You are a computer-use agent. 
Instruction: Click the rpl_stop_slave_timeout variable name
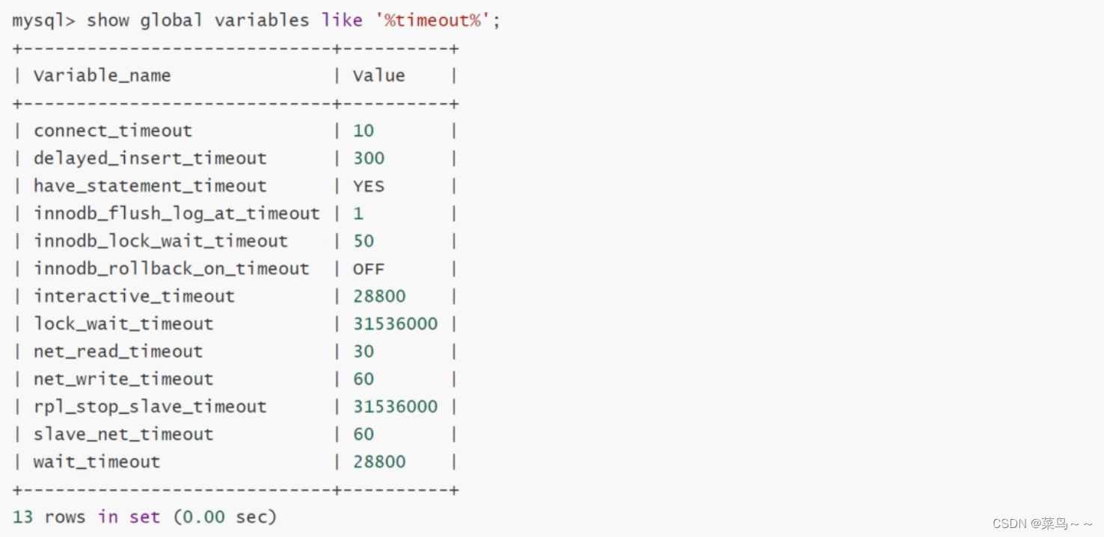[150, 407]
